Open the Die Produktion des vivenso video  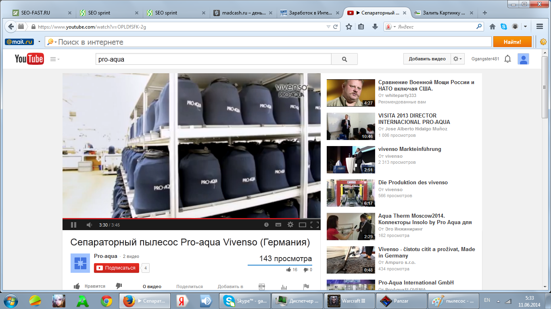pos(413,183)
